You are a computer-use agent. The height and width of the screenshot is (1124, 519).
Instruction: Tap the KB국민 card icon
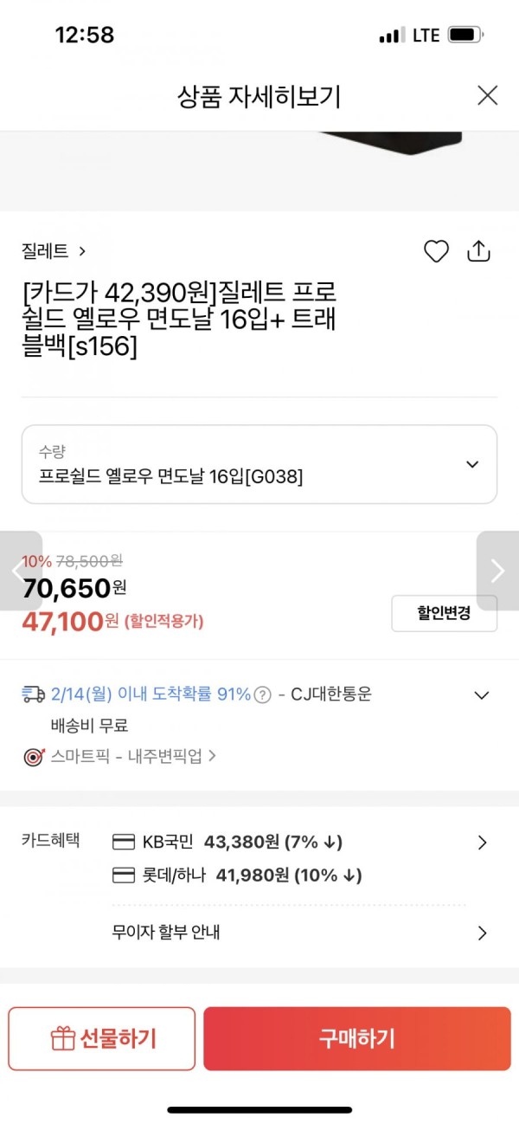[124, 842]
